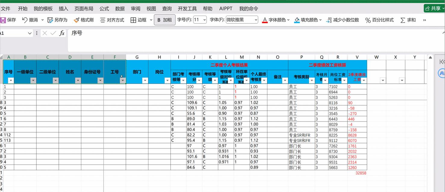Click the Fill Color (填充颜色) bucket icon
Screen dimensions: 445x192
point(297,20)
